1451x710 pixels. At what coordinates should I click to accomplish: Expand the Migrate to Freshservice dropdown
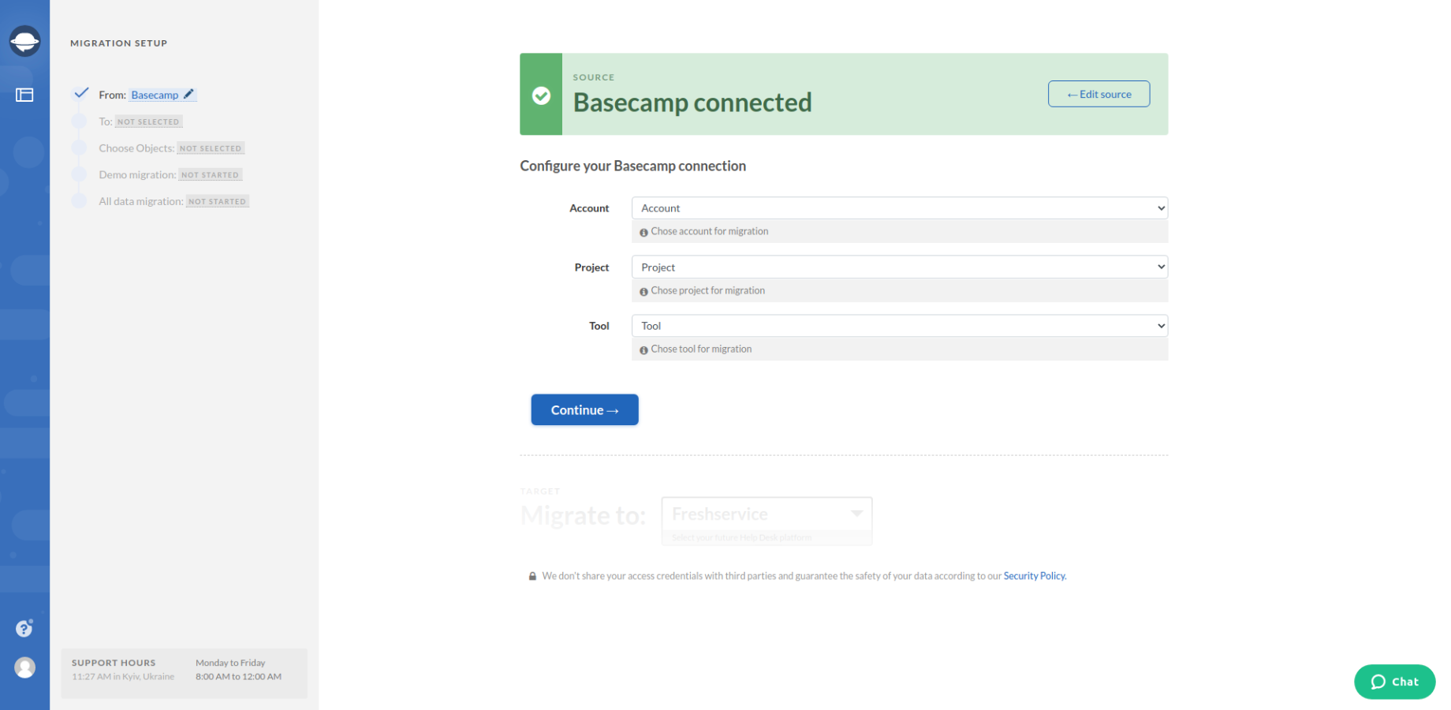click(x=767, y=514)
